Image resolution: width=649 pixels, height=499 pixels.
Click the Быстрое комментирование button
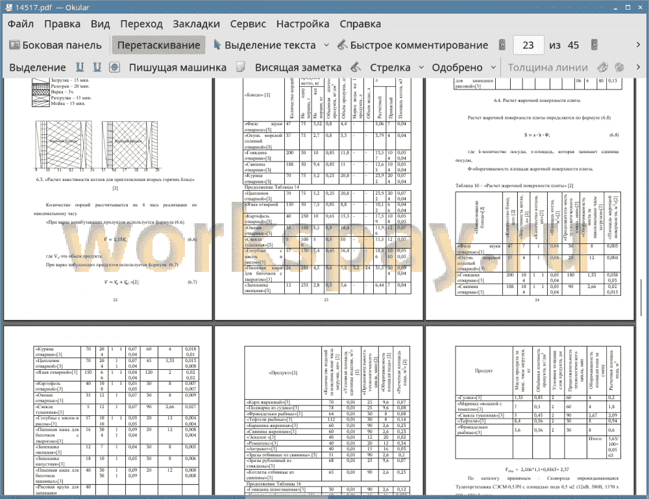click(413, 45)
